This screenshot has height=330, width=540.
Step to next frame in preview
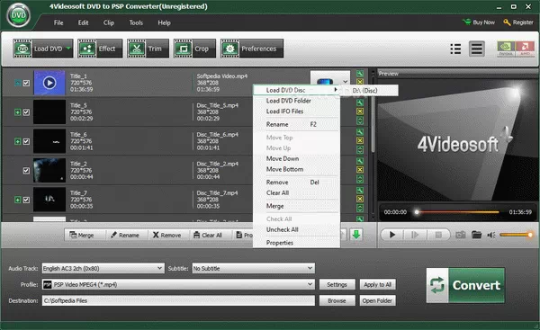(x=415, y=235)
